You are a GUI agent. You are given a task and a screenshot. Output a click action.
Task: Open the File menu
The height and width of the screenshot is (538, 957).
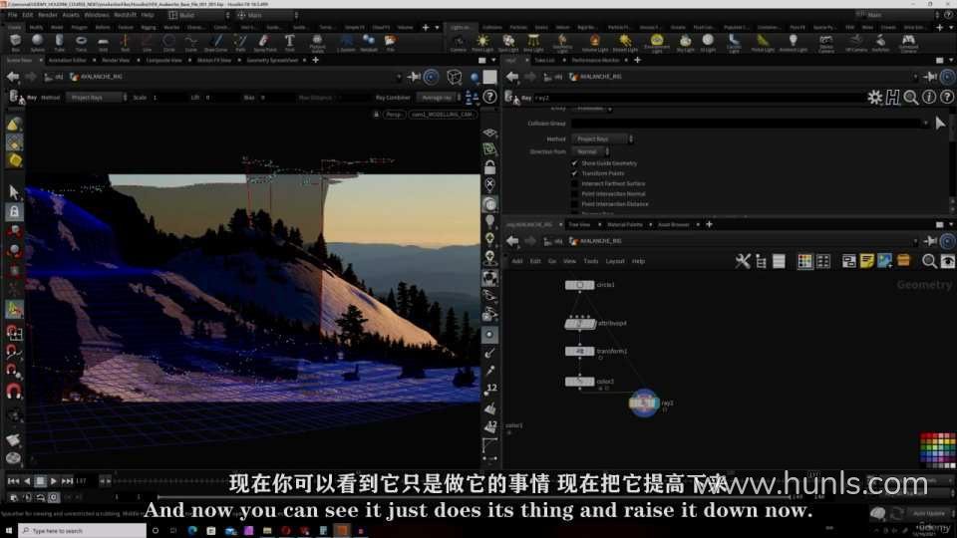pos(12,15)
